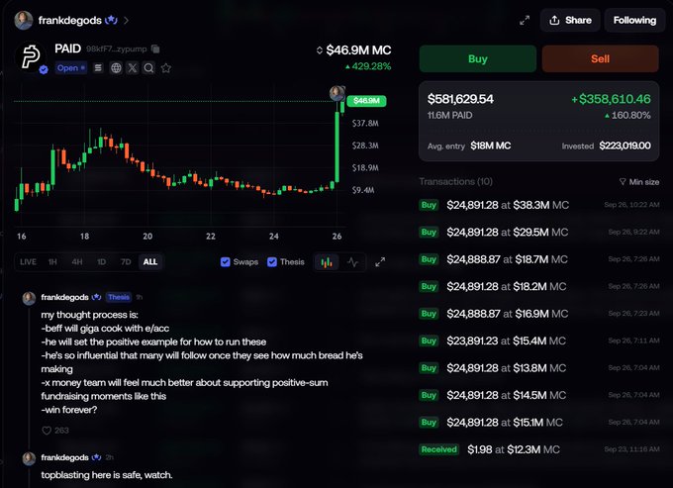
Task: Click Avg. entry $18M MC
Action: (x=469, y=146)
